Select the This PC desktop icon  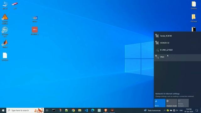point(5,5)
